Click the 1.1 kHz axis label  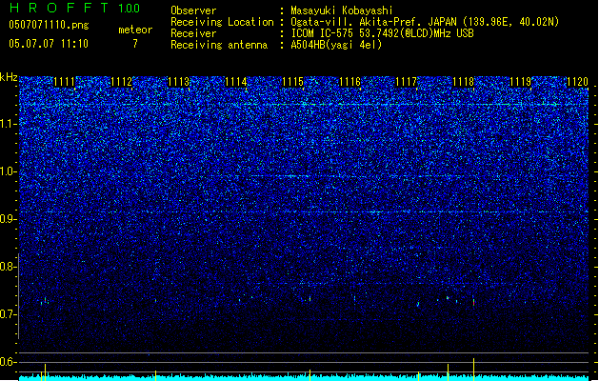9,124
